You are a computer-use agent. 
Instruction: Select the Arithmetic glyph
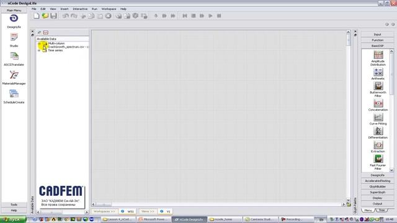tap(378, 74)
